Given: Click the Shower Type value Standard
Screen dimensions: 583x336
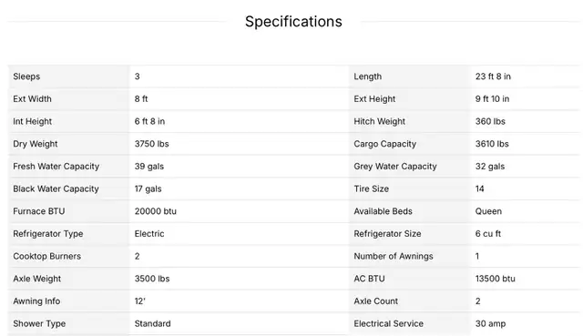Looking at the screenshot, I should [x=152, y=324].
